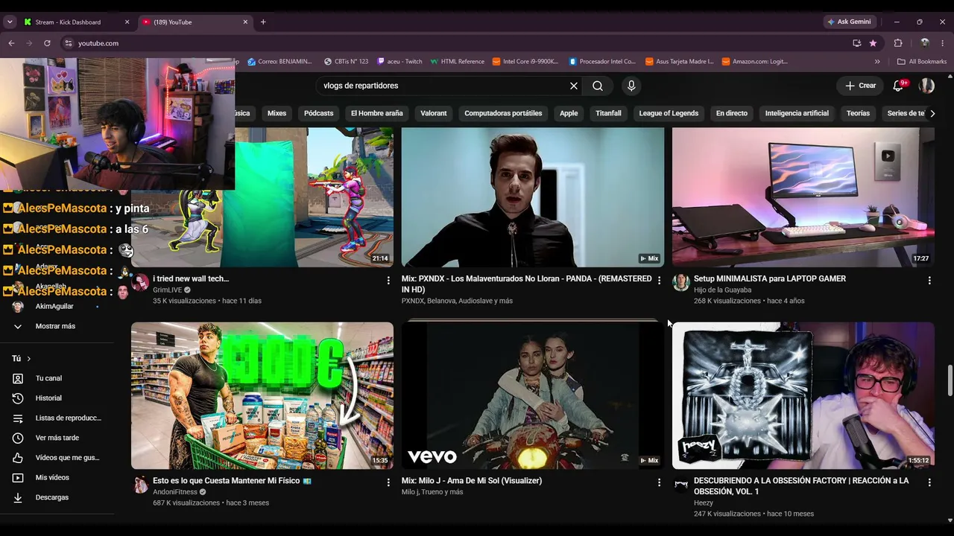
Task: Select the Mixes filter chip
Action: point(277,113)
